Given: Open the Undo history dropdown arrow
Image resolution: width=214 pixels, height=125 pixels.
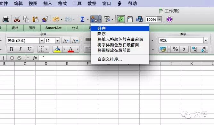Looking at the screenshot, I should [x=62, y=20].
